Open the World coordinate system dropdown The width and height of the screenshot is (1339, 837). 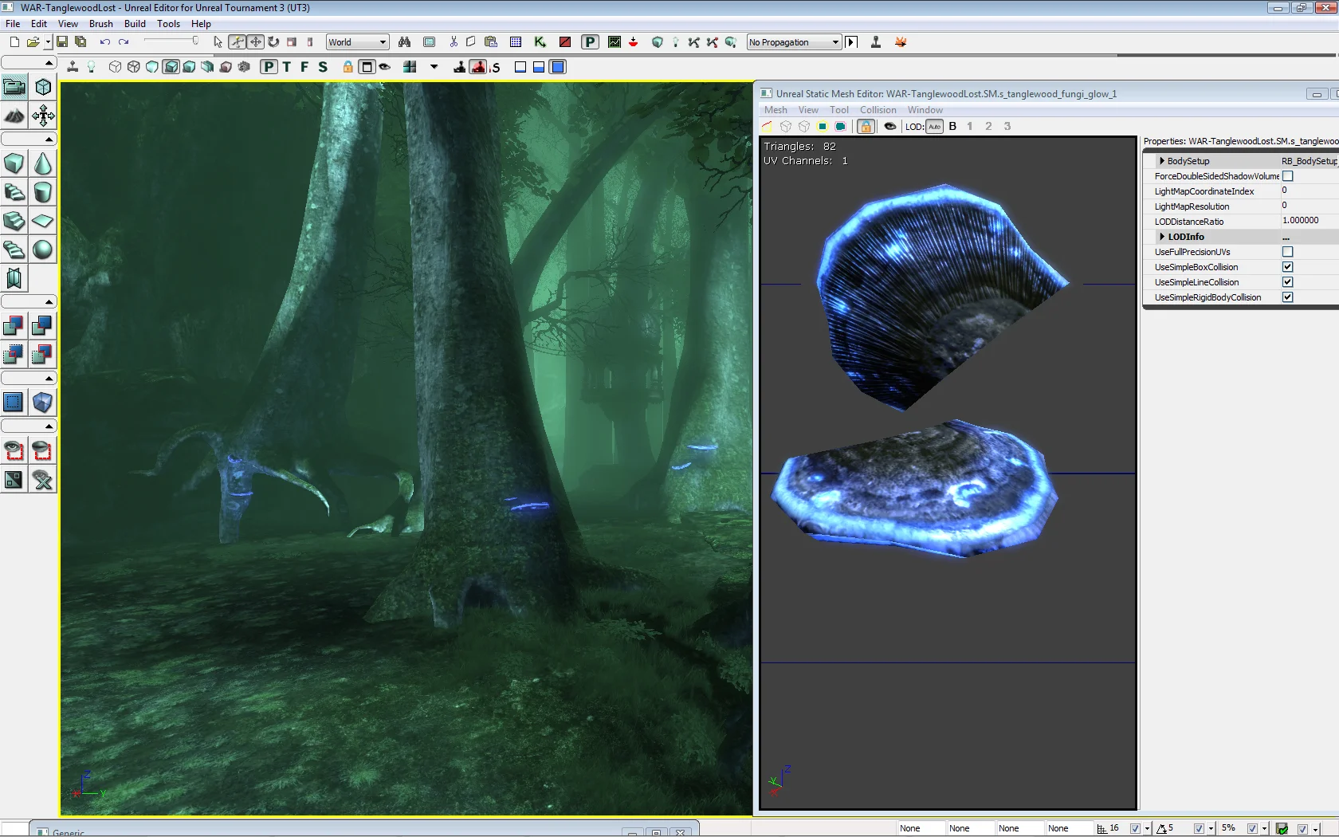[357, 42]
